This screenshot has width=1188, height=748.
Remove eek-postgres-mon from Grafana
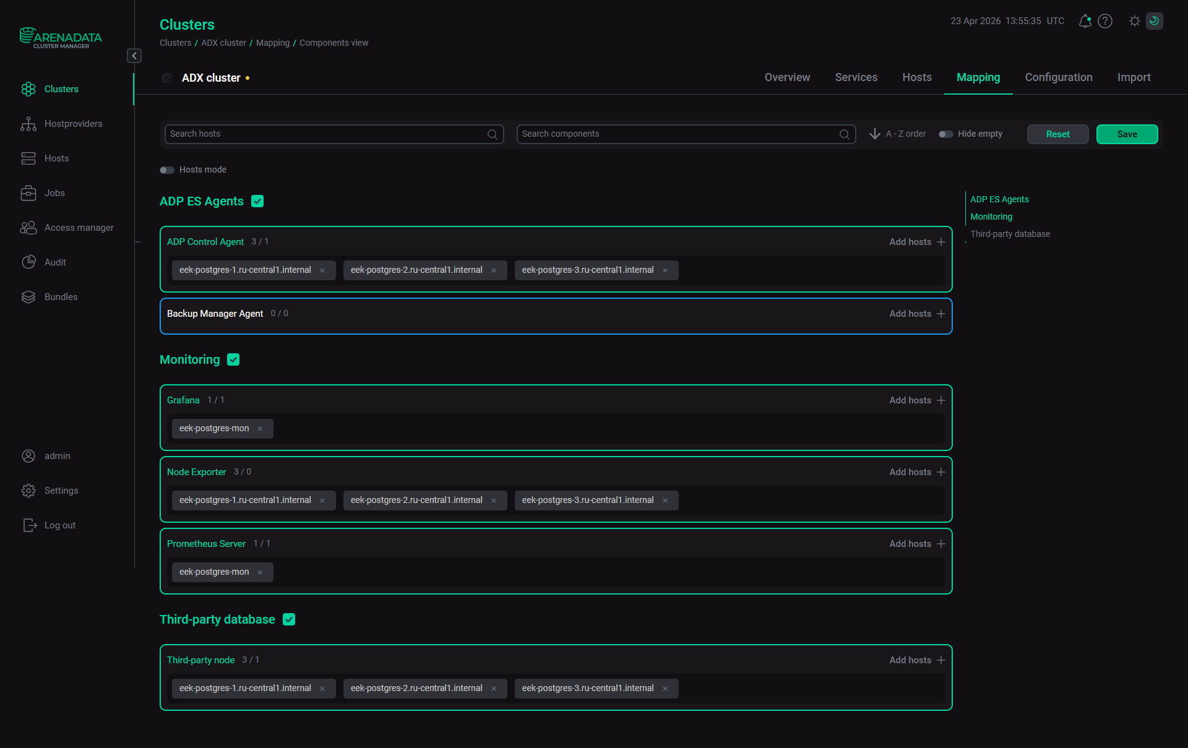tap(260, 429)
